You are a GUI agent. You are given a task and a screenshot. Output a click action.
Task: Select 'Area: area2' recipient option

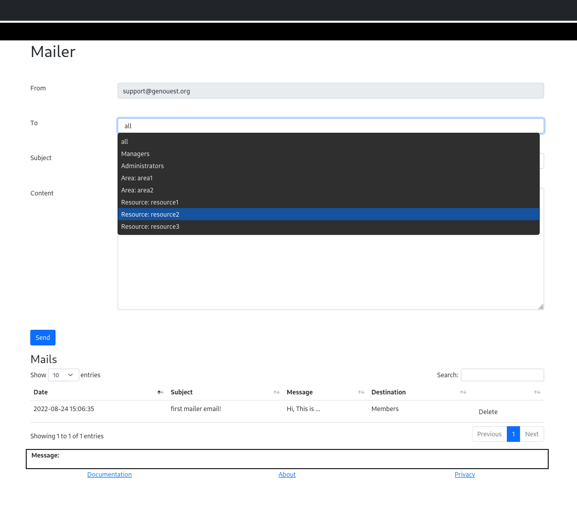click(328, 190)
